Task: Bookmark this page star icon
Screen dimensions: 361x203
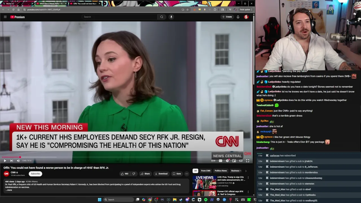Action: (187, 10)
